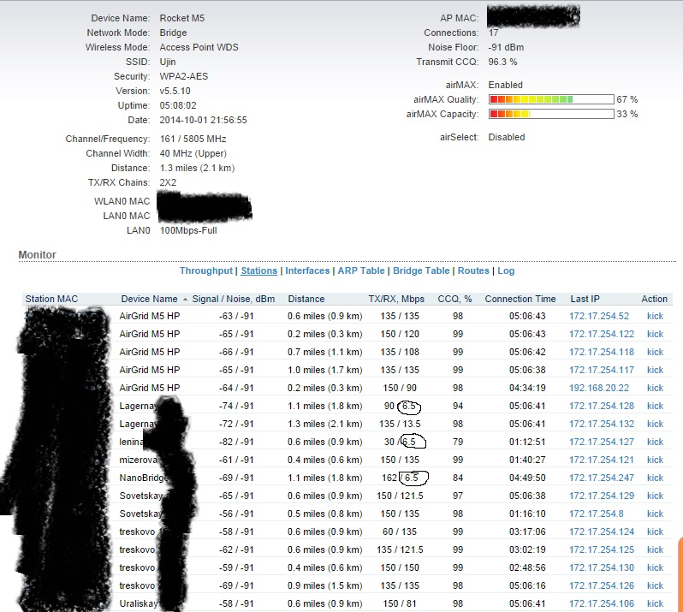Open station IP 172.17.254.126
This screenshot has width=683, height=612.
(x=602, y=585)
